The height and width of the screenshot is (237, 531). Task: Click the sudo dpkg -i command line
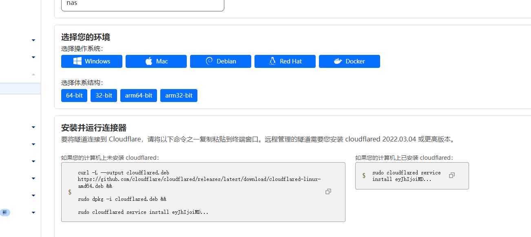pos(122,199)
